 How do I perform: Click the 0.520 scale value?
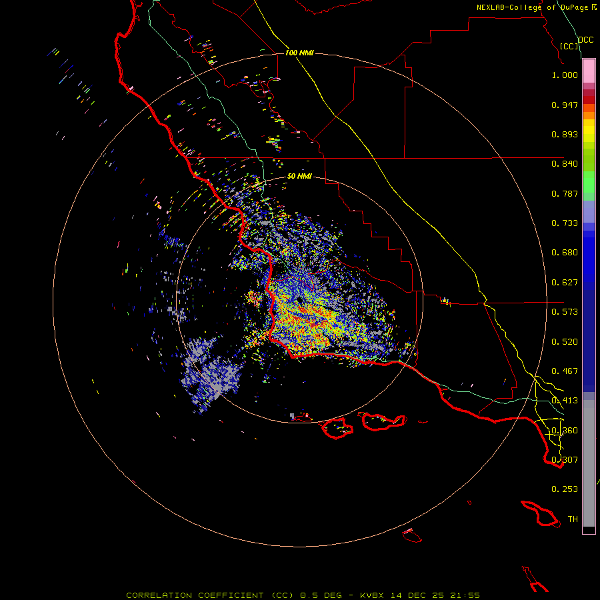[565, 342]
